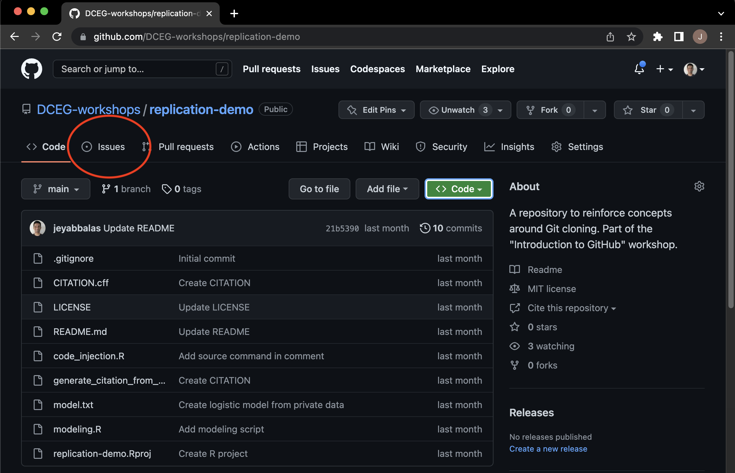The height and width of the screenshot is (473, 735).
Task: Click Create a new release
Action: (548, 449)
